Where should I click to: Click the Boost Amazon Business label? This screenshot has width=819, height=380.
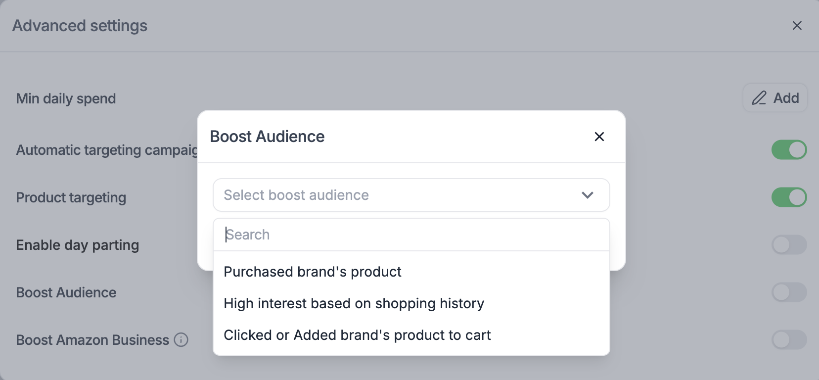pos(92,340)
